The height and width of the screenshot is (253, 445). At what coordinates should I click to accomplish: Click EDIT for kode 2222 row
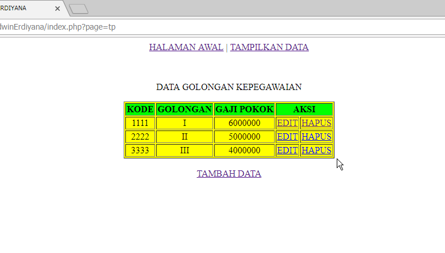[287, 137]
